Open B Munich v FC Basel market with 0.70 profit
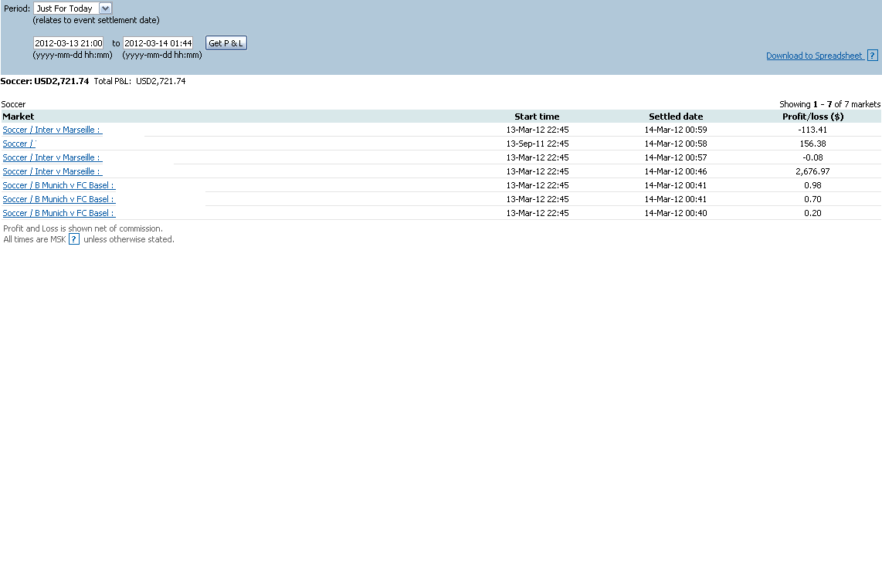This screenshot has width=882, height=568. pyautogui.click(x=59, y=199)
